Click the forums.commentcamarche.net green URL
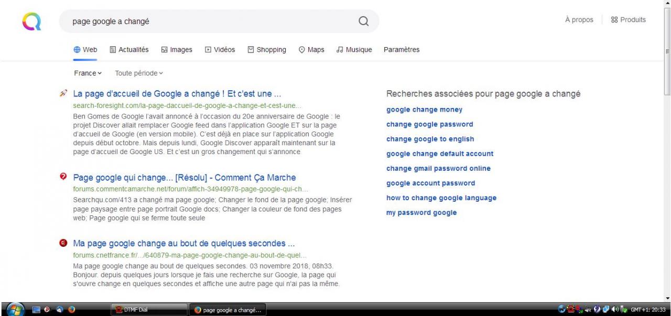671x316 pixels. 191,189
